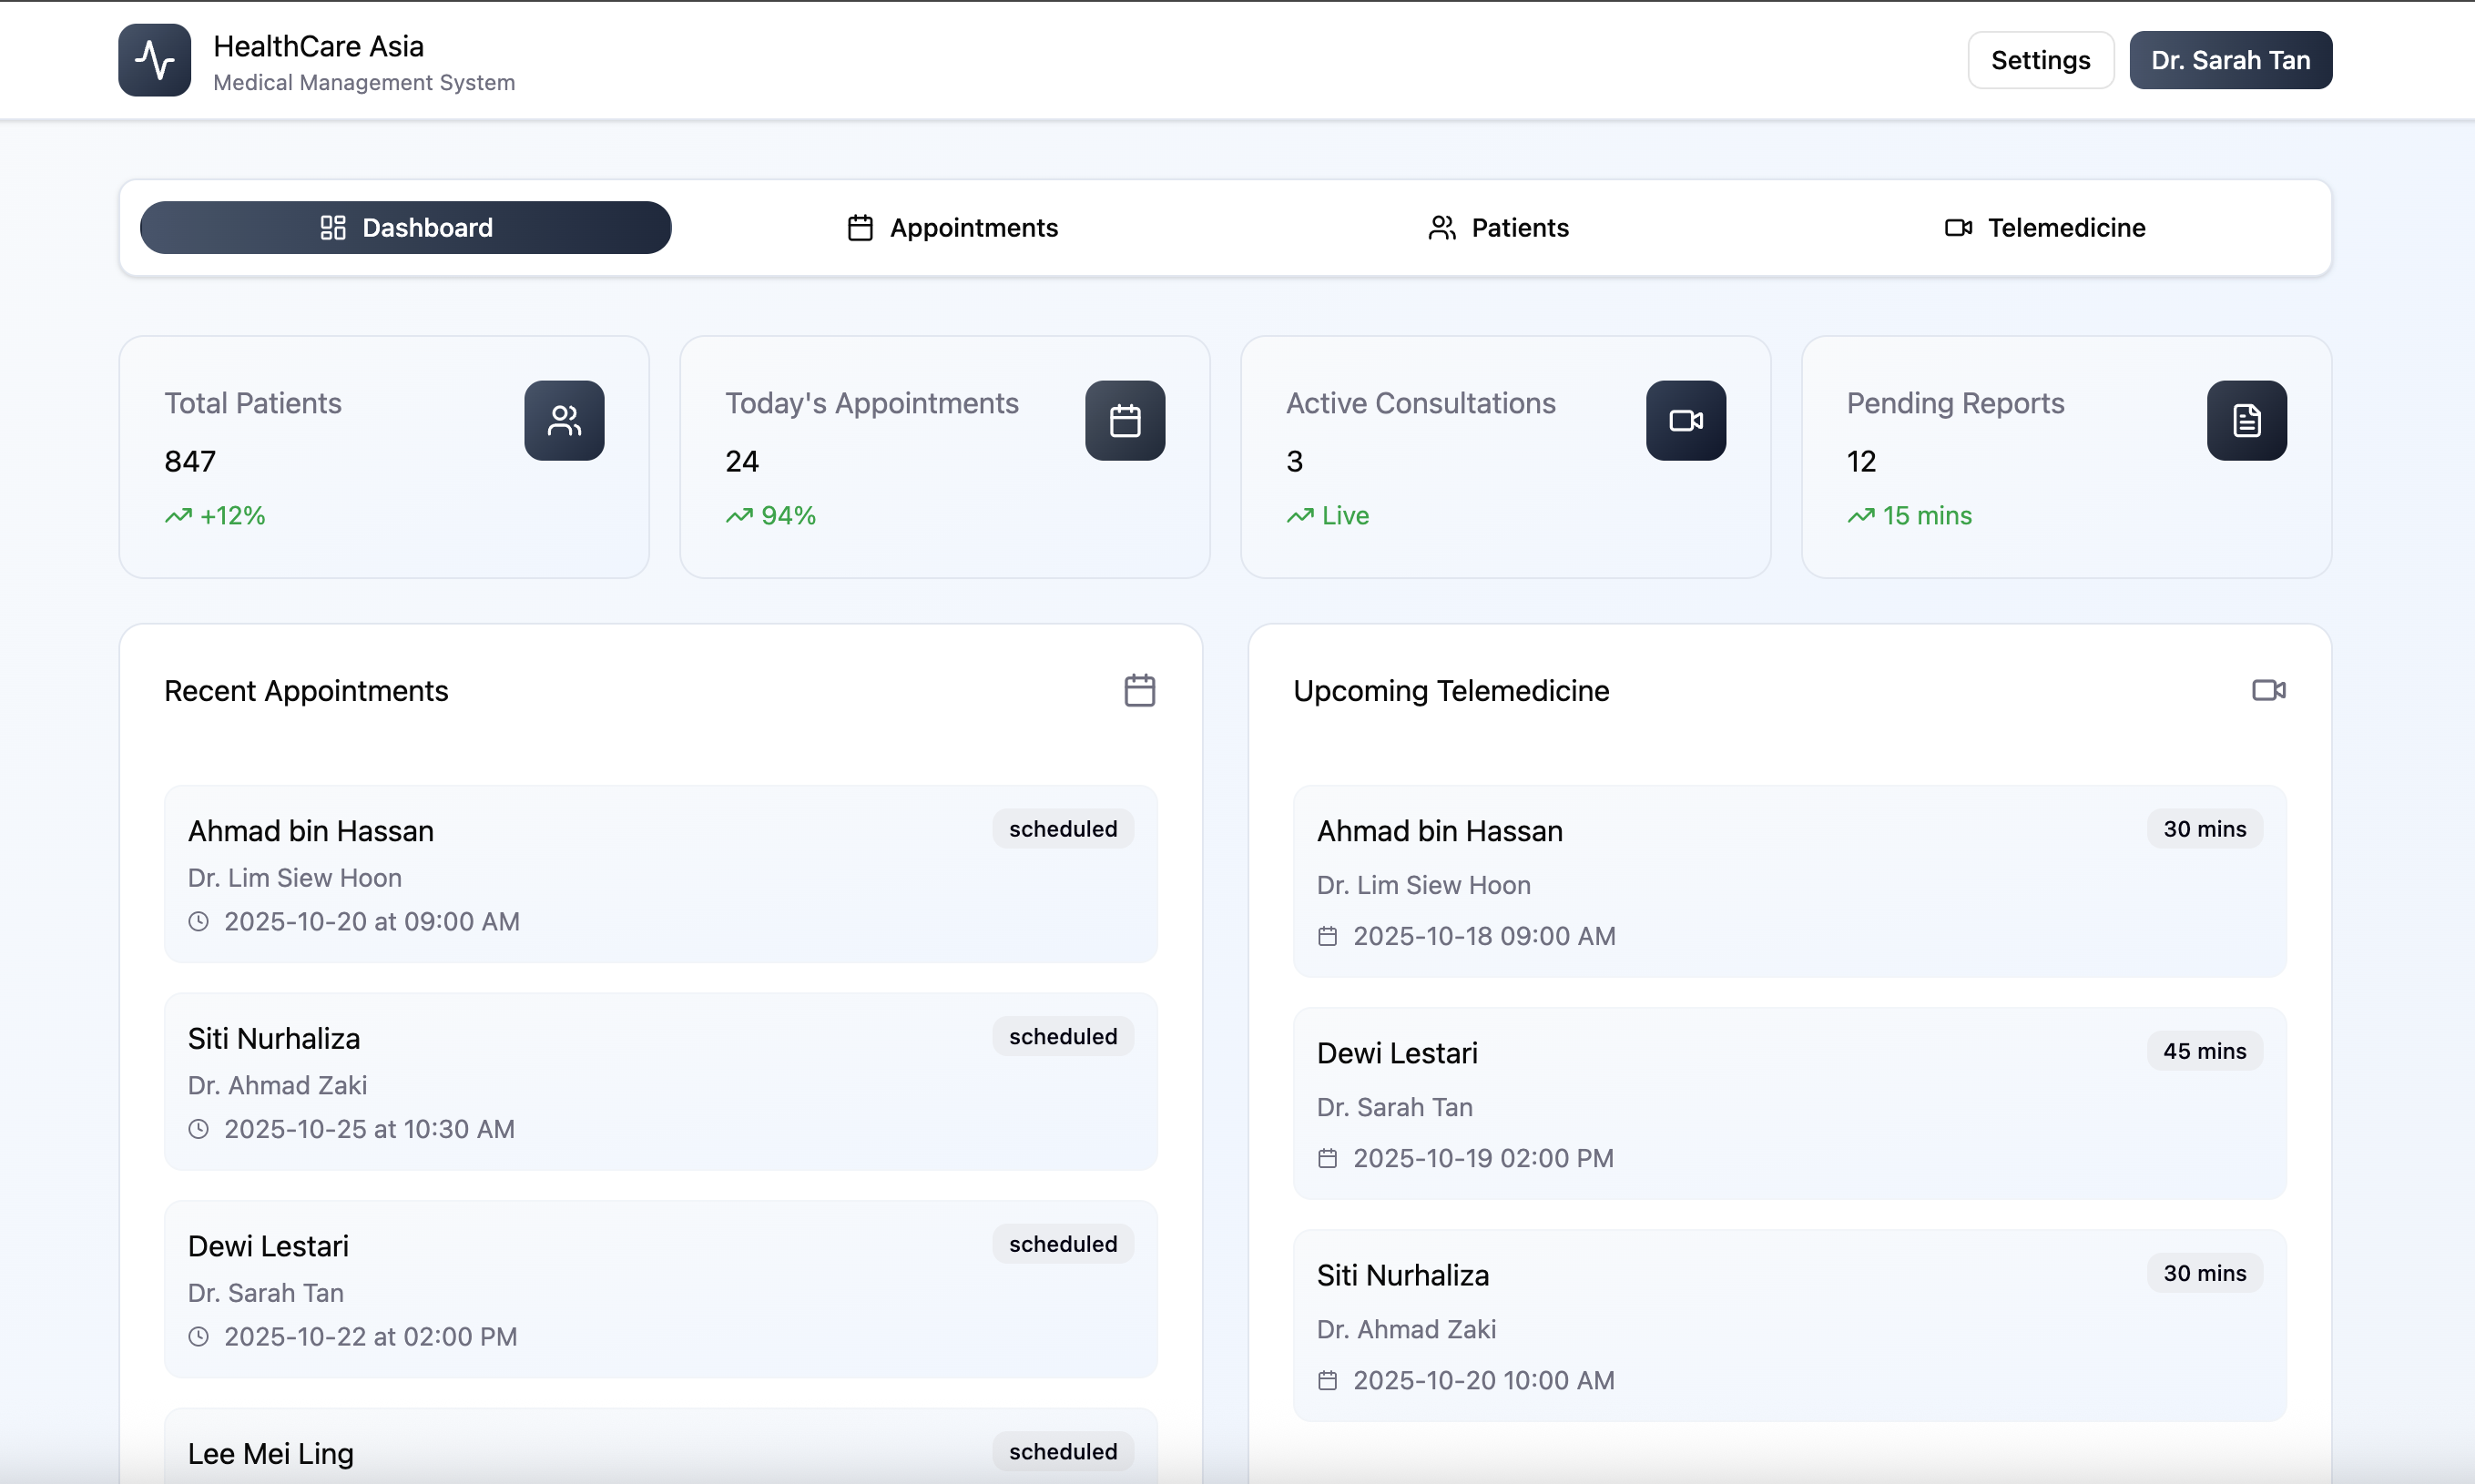Click the 45 mins badge for Dewi Lestari

tap(2204, 1051)
